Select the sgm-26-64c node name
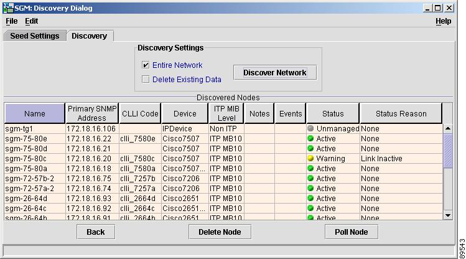Viewport: 466px width, 259px height. coord(26,208)
